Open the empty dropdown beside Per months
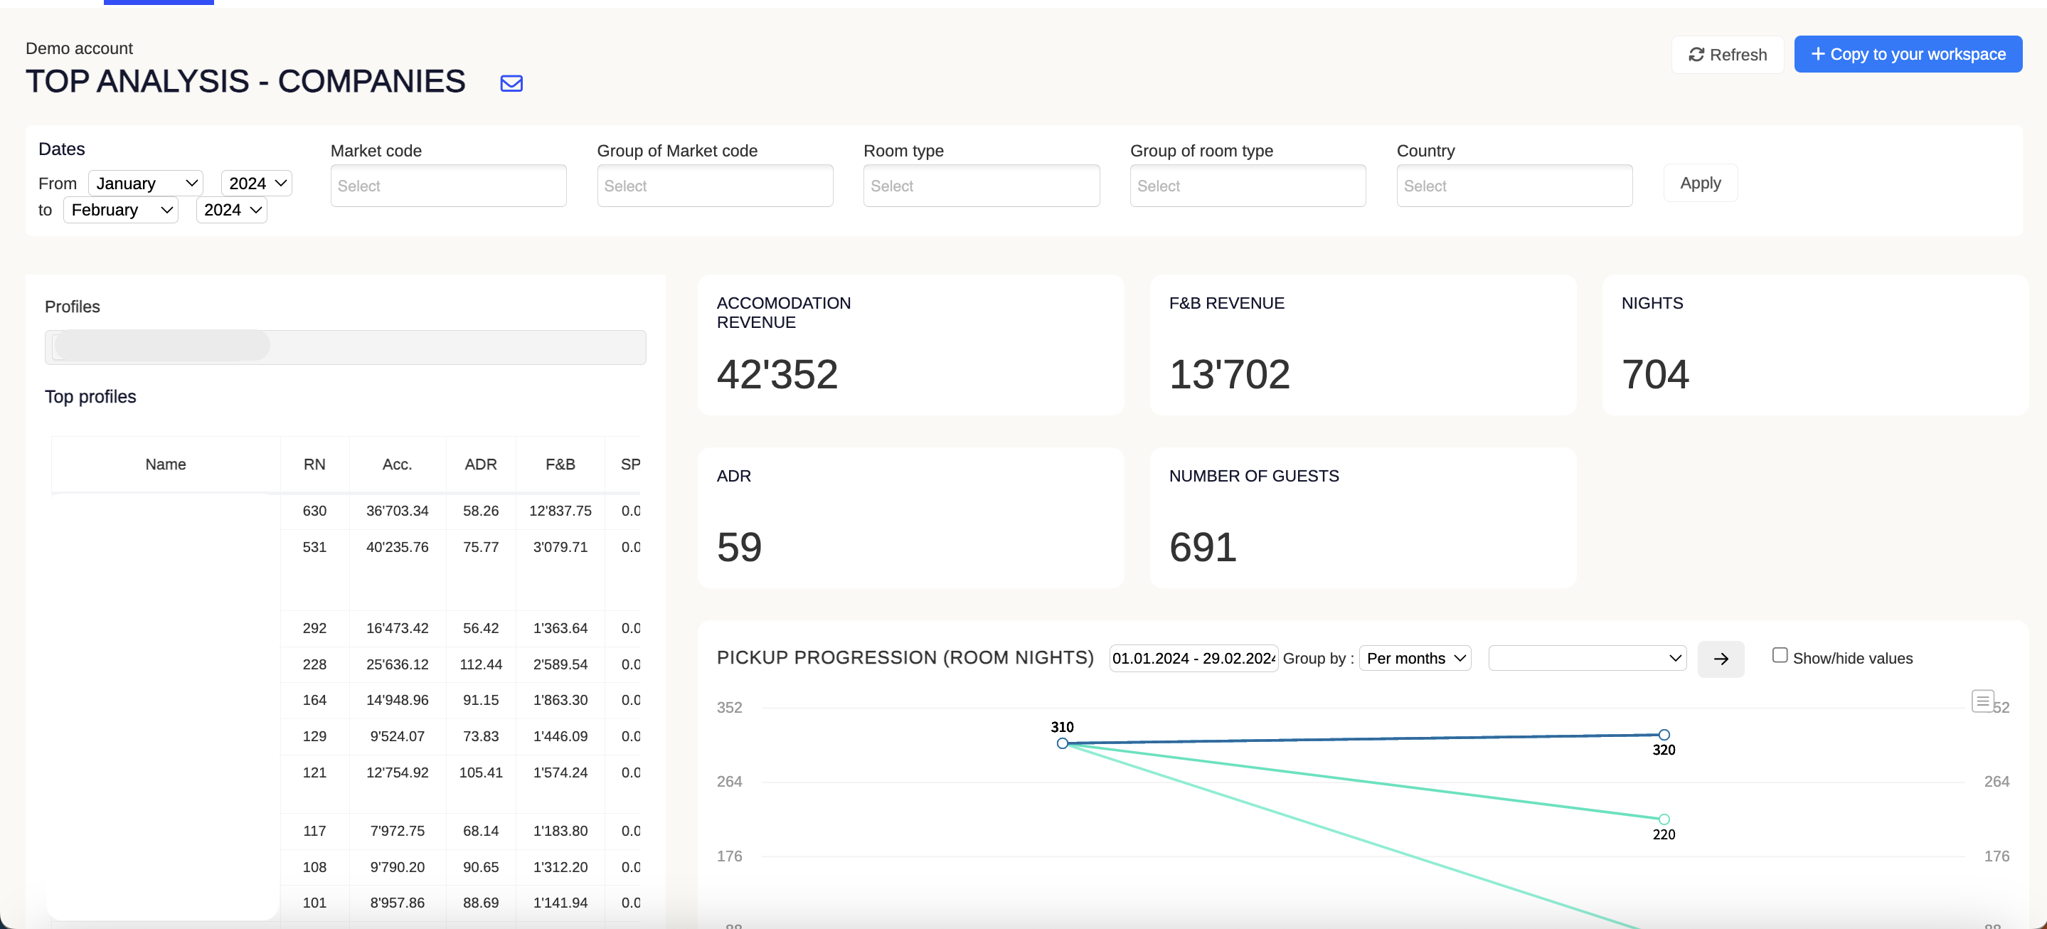 [1586, 659]
